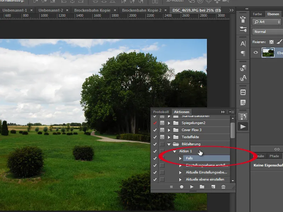
Task: Create a new action set folder
Action: (x=202, y=187)
